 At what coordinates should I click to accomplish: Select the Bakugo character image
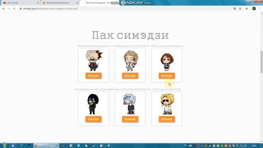(x=94, y=60)
